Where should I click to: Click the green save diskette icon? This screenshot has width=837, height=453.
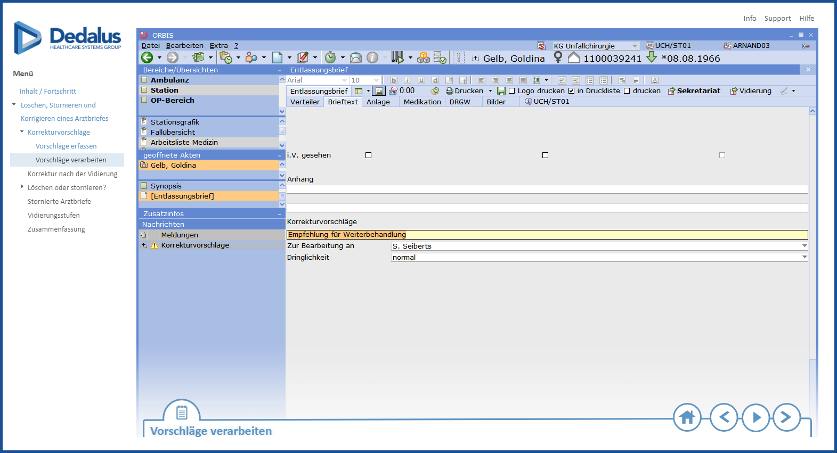pyautogui.click(x=501, y=91)
